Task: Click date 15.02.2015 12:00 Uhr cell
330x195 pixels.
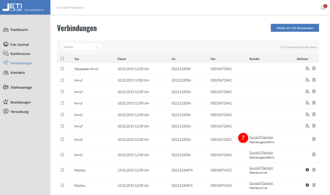Action: click(133, 186)
